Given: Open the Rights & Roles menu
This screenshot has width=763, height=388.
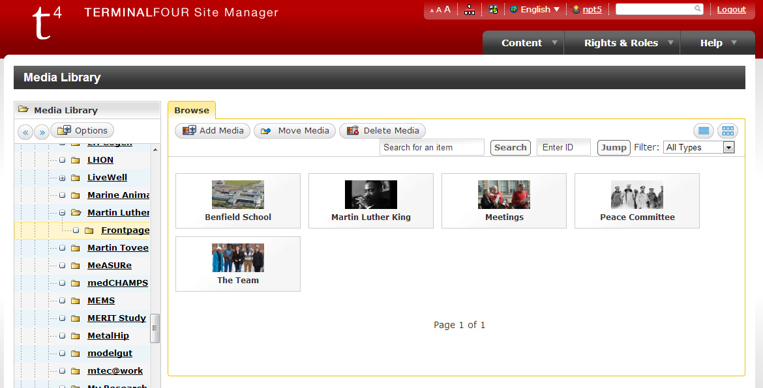Looking at the screenshot, I should tap(621, 43).
